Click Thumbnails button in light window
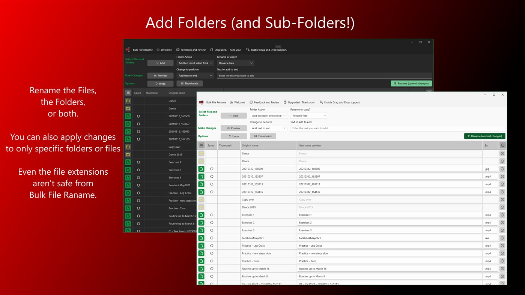This screenshot has height=295, width=525. [263, 136]
